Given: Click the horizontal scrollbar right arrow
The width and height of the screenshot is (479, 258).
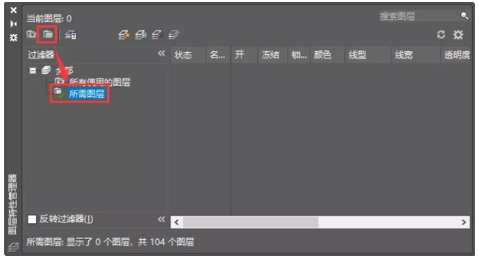Looking at the screenshot, I should 464,223.
